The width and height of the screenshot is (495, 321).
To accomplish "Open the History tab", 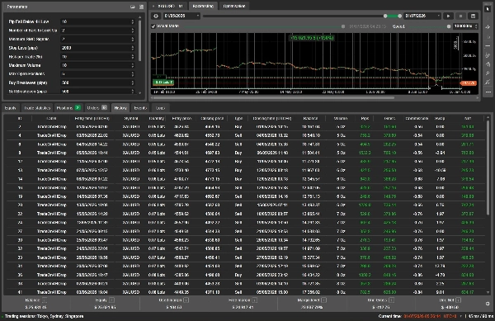I will pyautogui.click(x=120, y=108).
